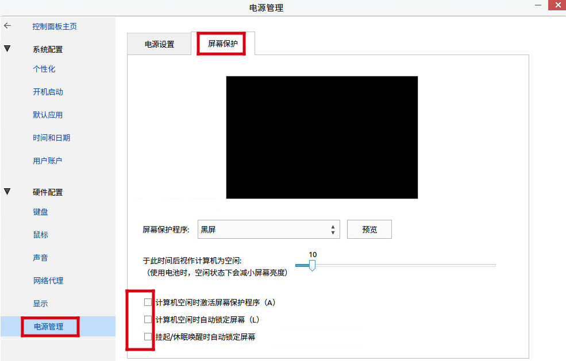Screen dimensions: 566x361
Task: Enable 计算机空闲时激活屏幕保护程序 checkbox
Action: (x=148, y=302)
